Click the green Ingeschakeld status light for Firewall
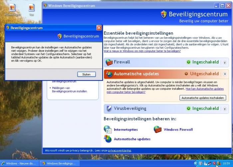Image resolution: width=233 pixels, height=167 pixels. click(188, 62)
